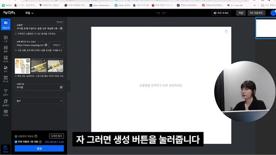The image size is (276, 155).
Task: Remove the second yellow slipper image
Action: click(44, 61)
